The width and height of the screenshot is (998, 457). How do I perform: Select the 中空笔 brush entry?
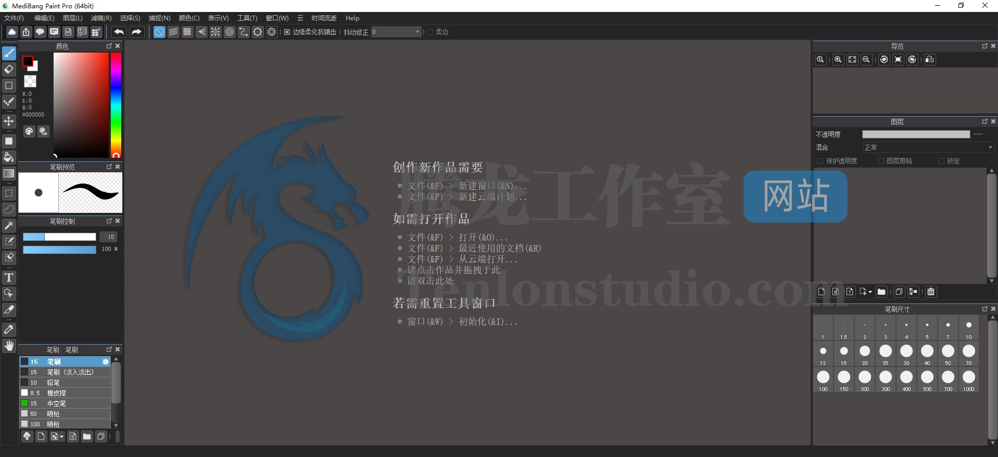point(65,403)
